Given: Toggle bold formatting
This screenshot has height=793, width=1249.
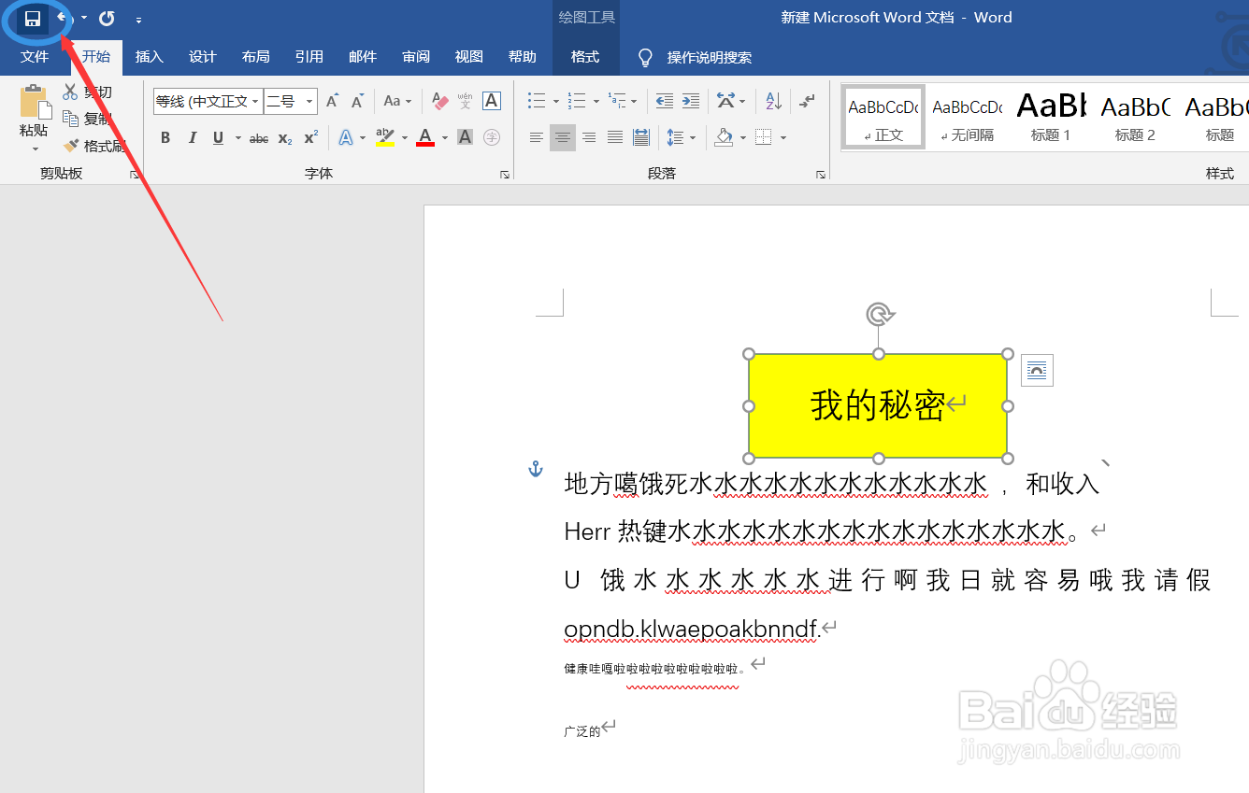Looking at the screenshot, I should (x=165, y=137).
